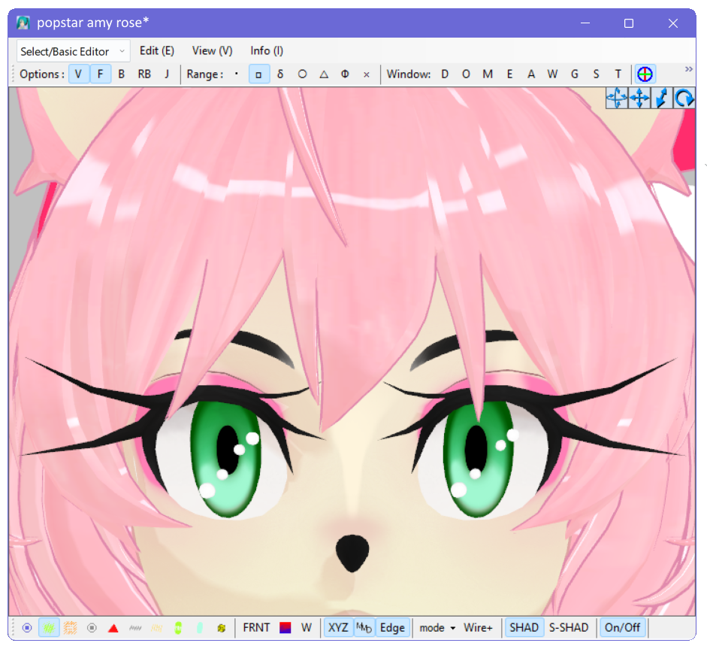The width and height of the screenshot is (707, 649).
Task: Toggle the F face selection option
Action: coord(100,74)
